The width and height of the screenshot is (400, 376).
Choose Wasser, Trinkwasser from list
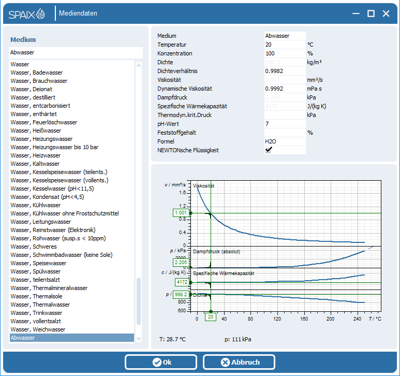[x=72, y=313]
